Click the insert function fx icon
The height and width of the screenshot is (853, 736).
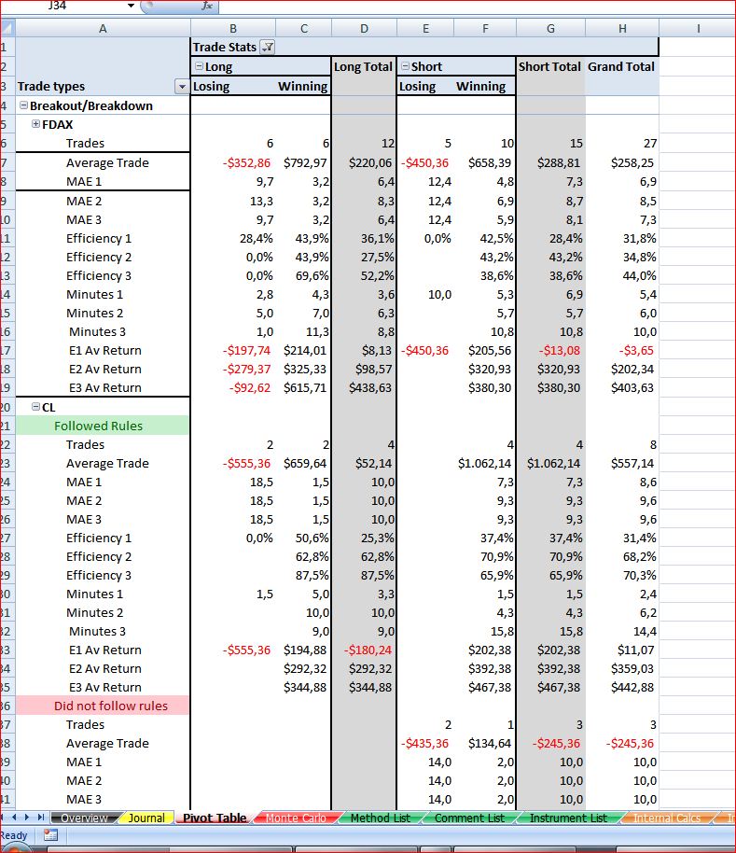(x=206, y=6)
